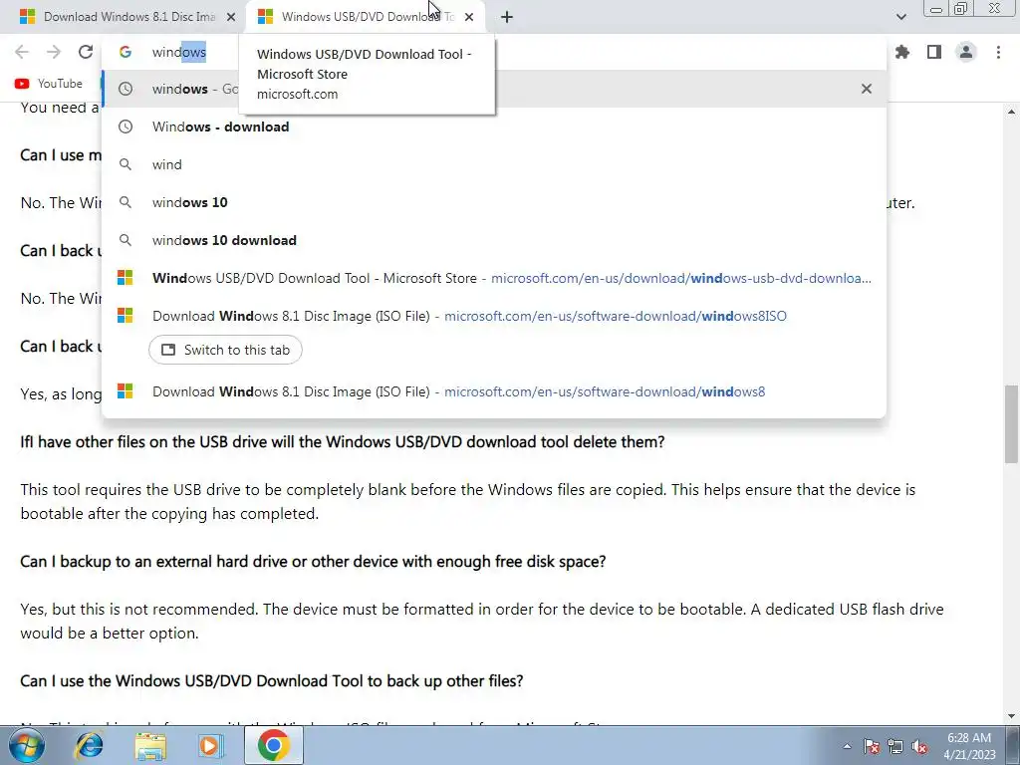Click the page's vertical scrollbar thumb
The height and width of the screenshot is (765, 1020).
(1011, 424)
